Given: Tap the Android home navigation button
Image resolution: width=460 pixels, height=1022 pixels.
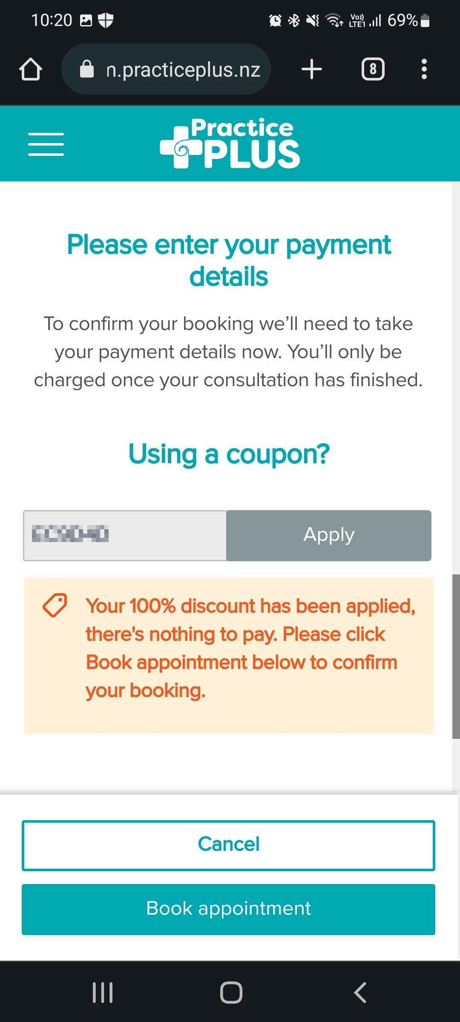Looking at the screenshot, I should pos(231,992).
